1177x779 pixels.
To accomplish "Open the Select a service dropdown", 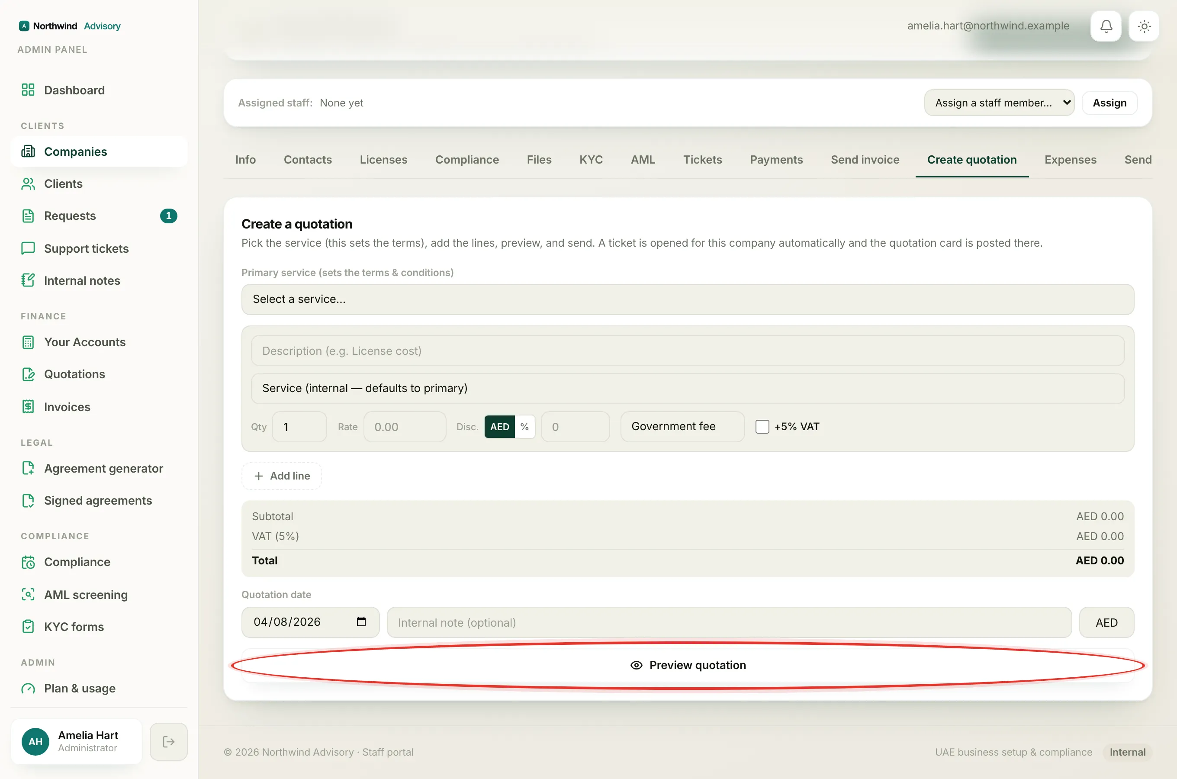I will pos(688,299).
